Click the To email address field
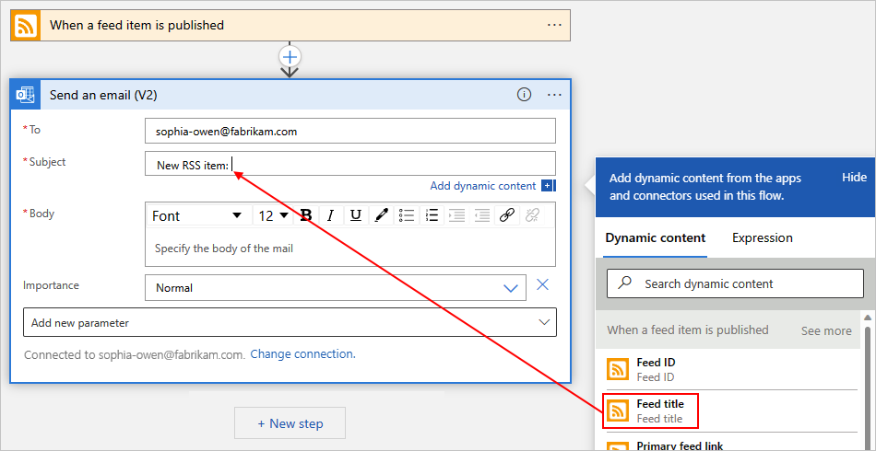 [x=350, y=131]
